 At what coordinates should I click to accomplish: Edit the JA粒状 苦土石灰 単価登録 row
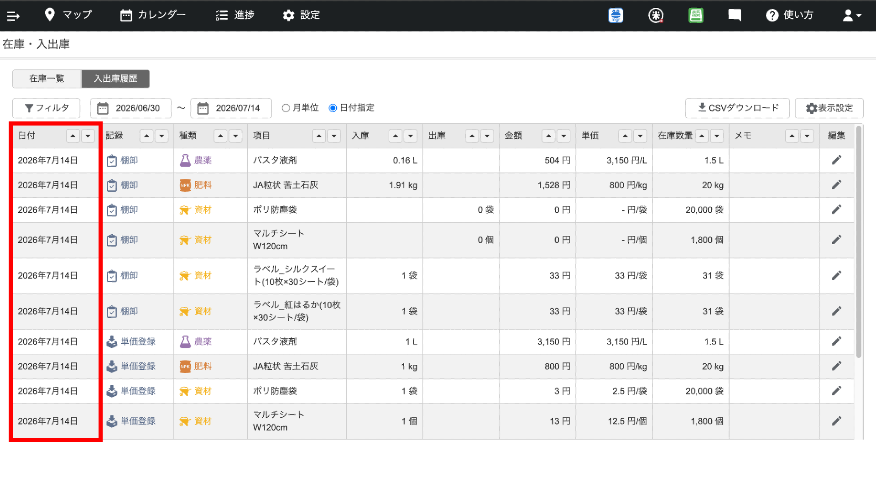836,366
